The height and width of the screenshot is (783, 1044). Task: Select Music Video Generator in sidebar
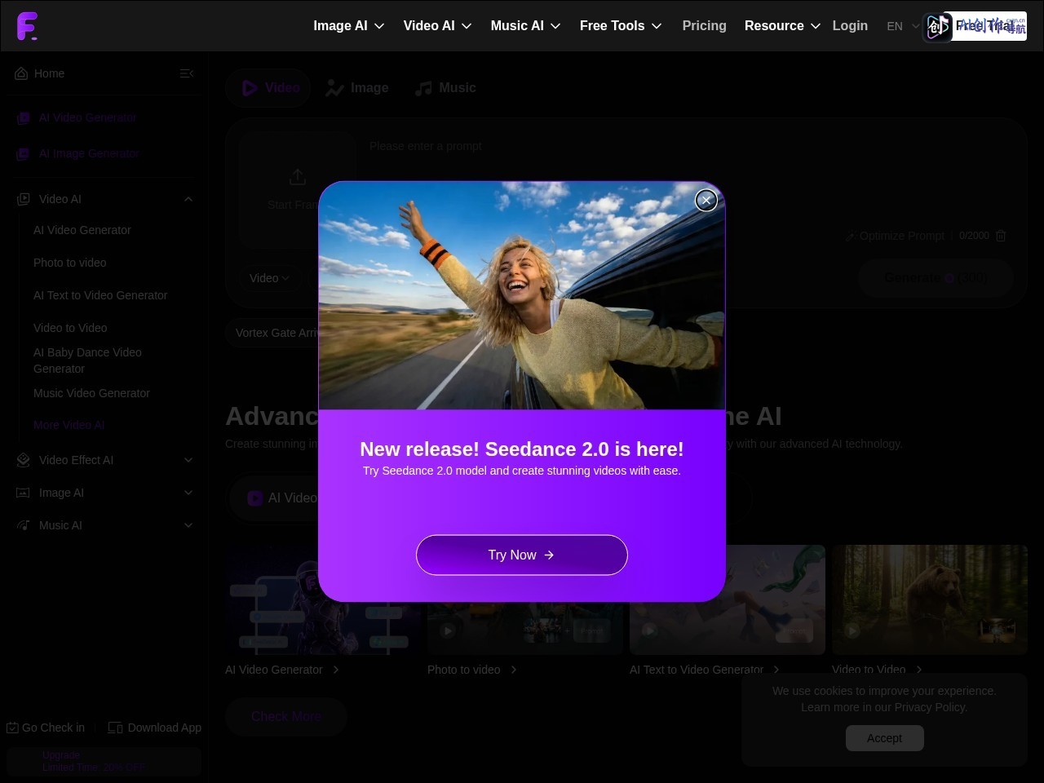click(x=92, y=393)
